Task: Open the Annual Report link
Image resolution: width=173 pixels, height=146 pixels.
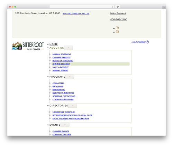Action: [60, 70]
